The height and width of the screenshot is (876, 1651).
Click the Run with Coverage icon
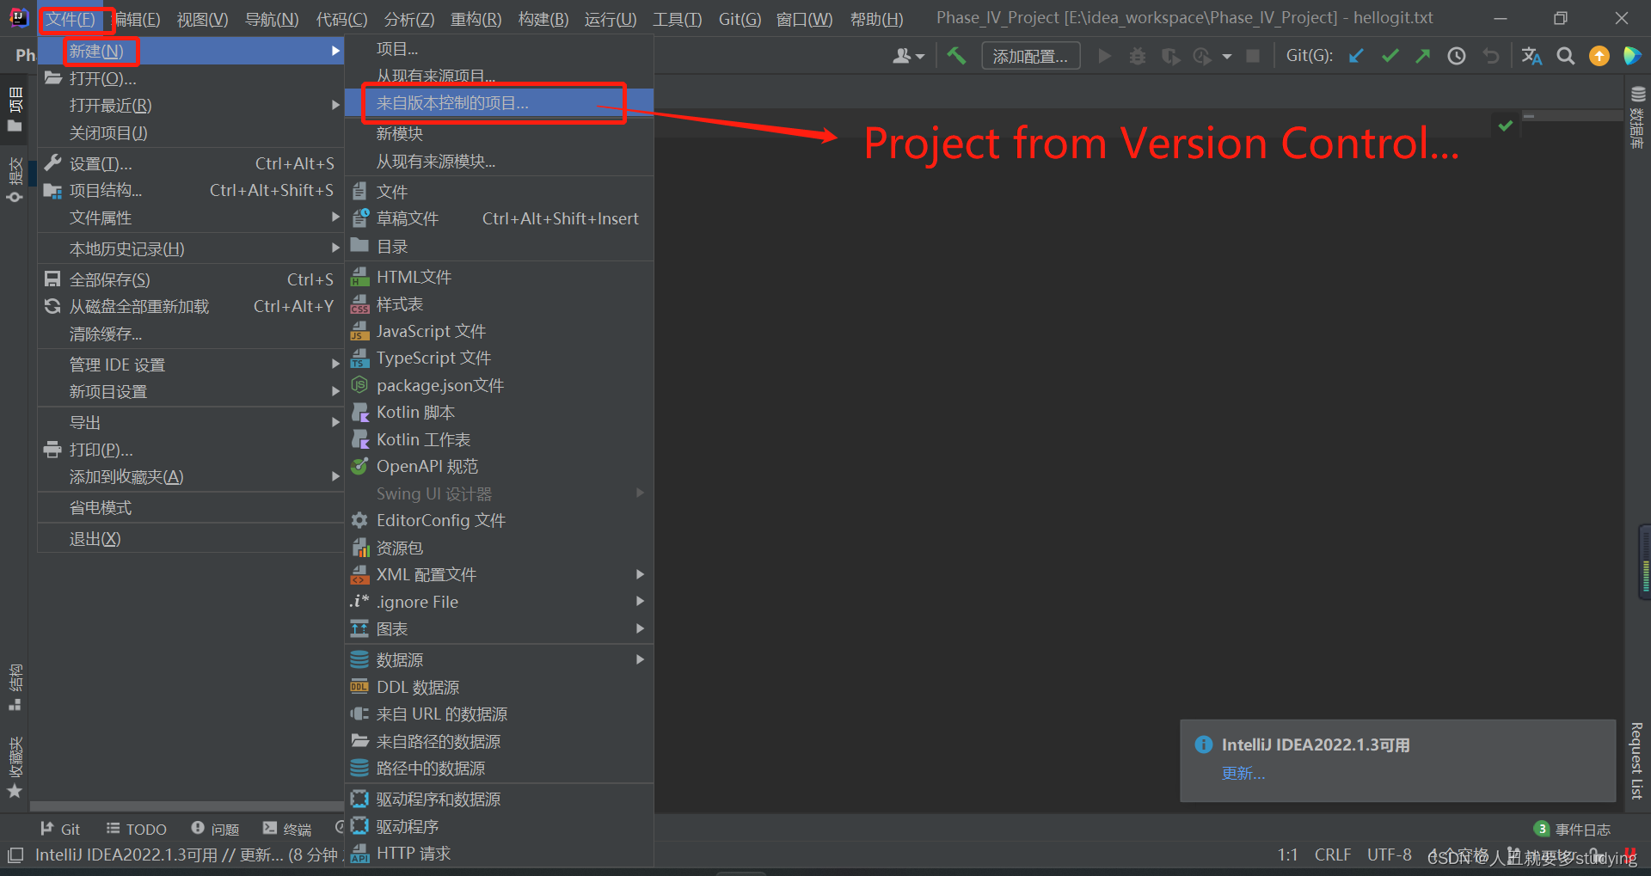(1170, 56)
